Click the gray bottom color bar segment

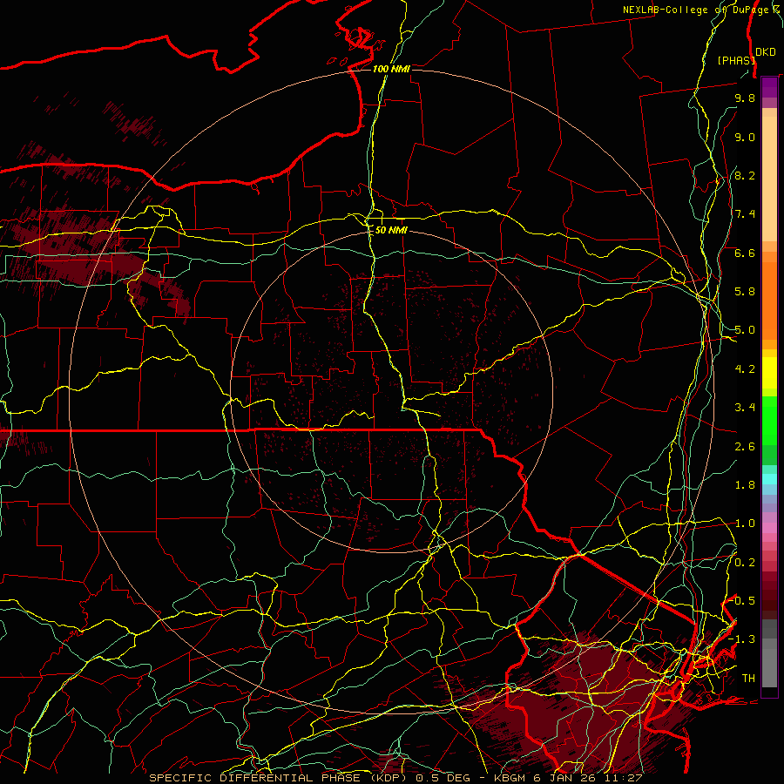coord(769,667)
